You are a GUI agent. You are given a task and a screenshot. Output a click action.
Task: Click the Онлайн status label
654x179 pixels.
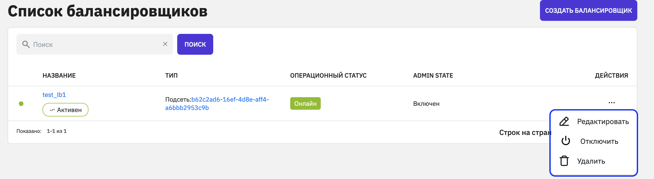pyautogui.click(x=305, y=103)
